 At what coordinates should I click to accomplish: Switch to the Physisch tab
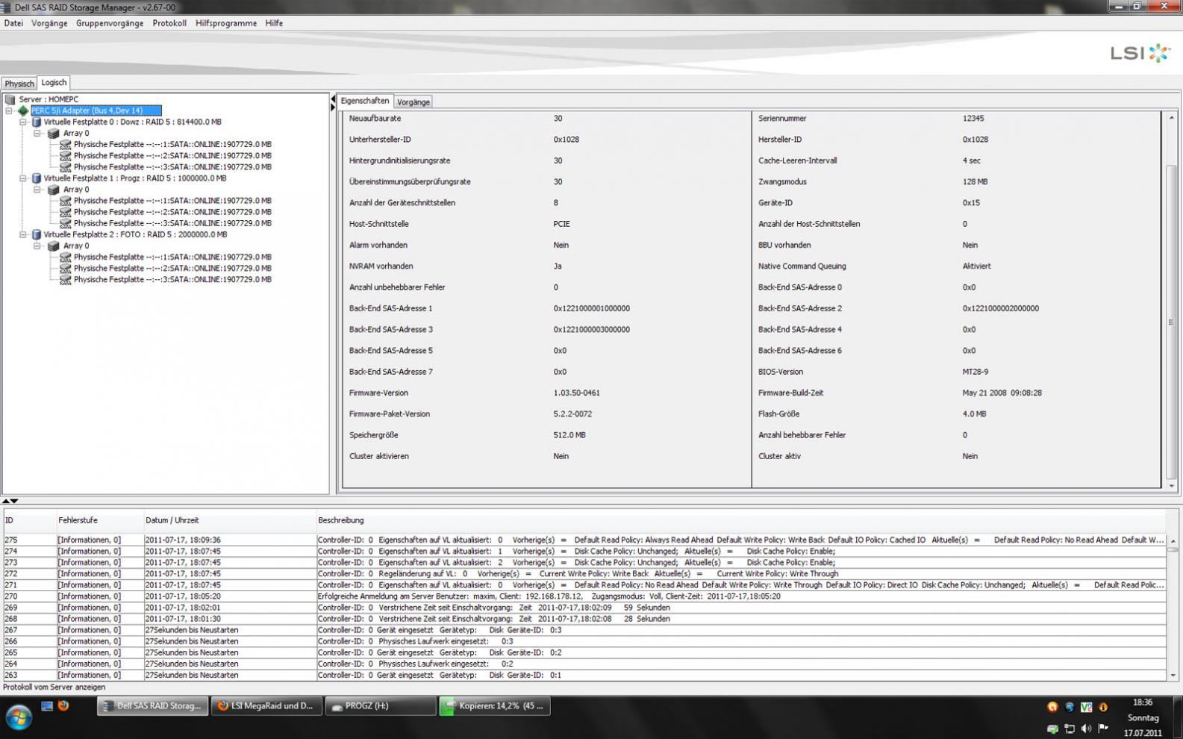(x=19, y=84)
